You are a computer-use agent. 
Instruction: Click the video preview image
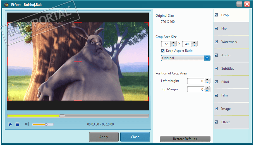pos(78,62)
